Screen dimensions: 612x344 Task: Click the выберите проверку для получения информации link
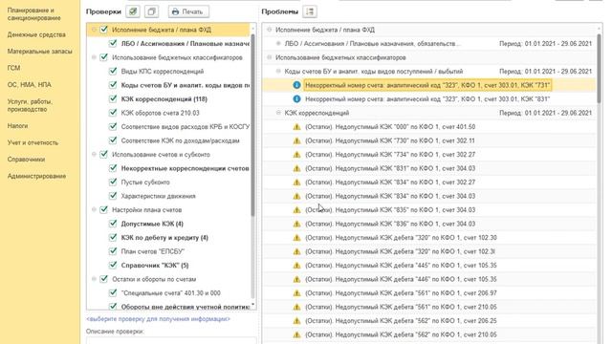click(x=158, y=319)
